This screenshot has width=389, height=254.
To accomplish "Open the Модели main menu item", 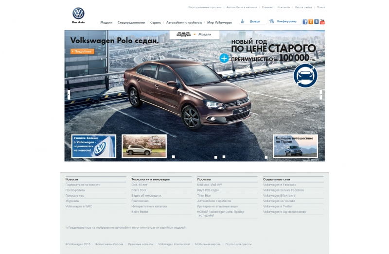I will coord(106,22).
